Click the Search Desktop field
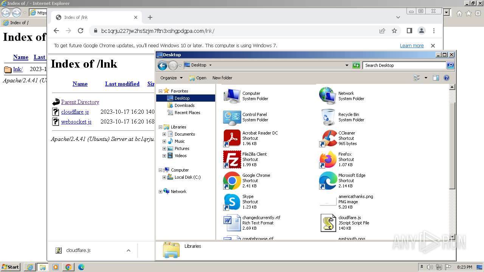Viewport: 484px width, 272px height. [405, 65]
